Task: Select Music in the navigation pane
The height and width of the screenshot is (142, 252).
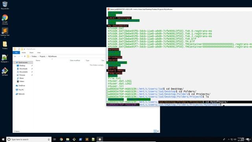Action: tap(21, 78)
